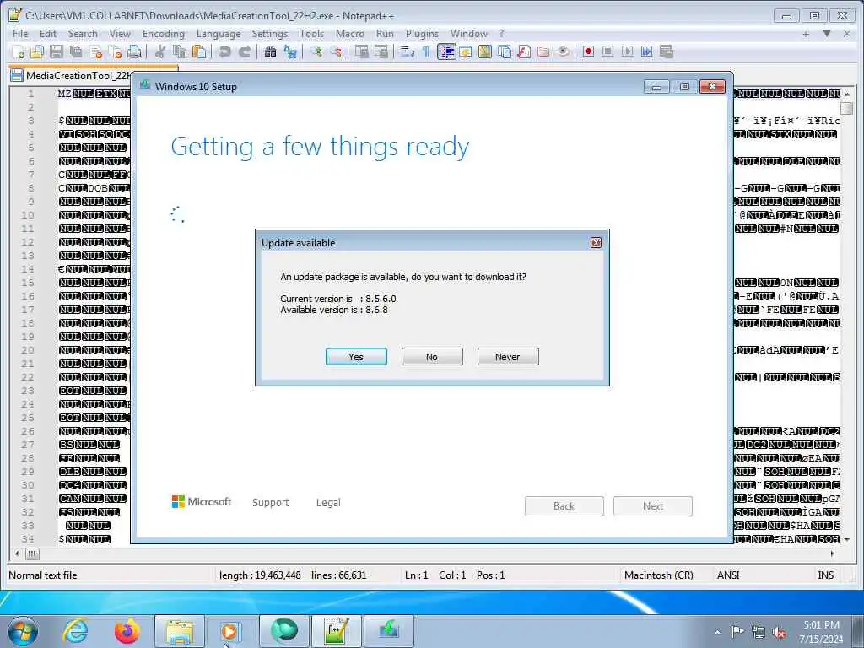Screen dimensions: 864x648
Task: Click the Save Recorded Macro icon
Action: (x=667, y=51)
